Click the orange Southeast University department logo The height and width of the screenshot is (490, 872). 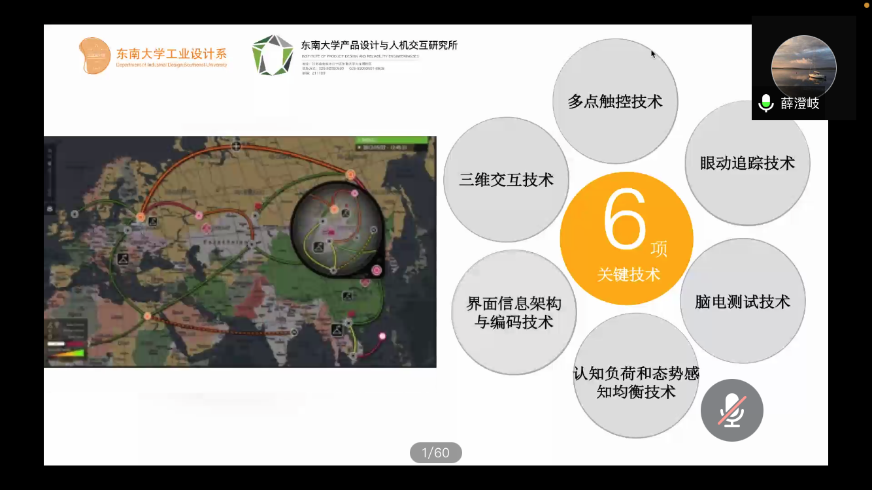[95, 56]
